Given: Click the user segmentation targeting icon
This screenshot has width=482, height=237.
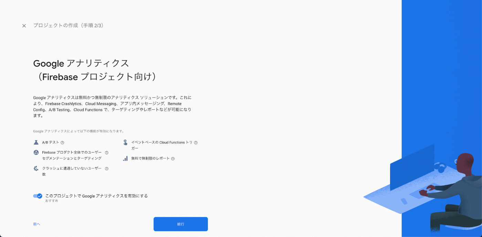Looking at the screenshot, I should click(36, 153).
